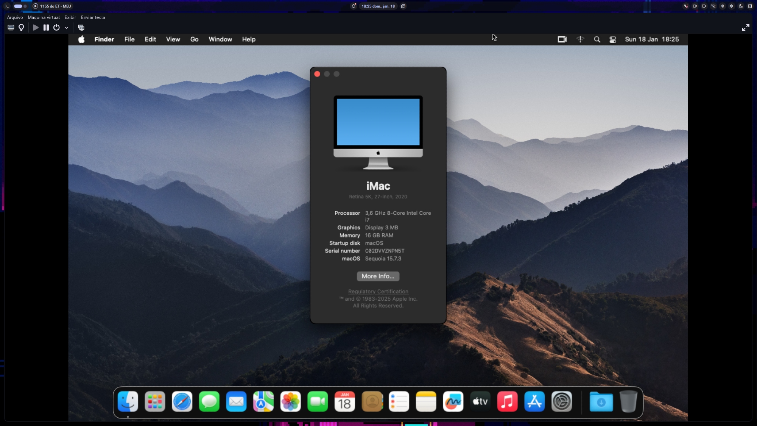Show VM details lightbulb icon
The image size is (757, 426).
(x=21, y=28)
